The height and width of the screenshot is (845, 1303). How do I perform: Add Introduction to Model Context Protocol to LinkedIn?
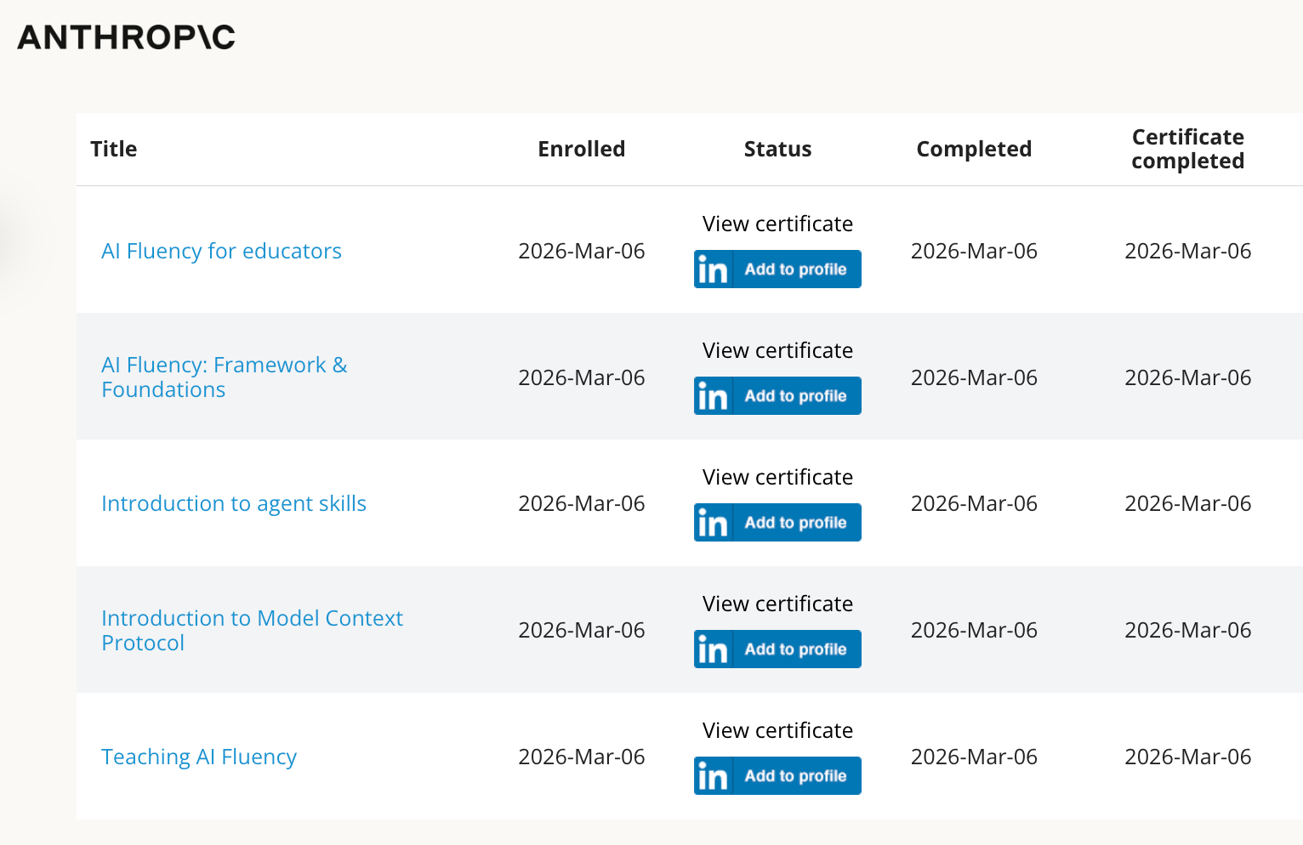point(777,649)
